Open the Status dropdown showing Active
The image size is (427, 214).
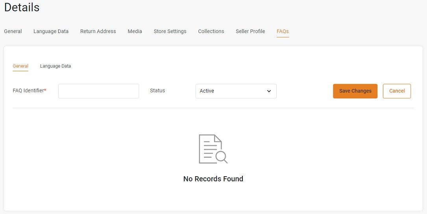236,91
